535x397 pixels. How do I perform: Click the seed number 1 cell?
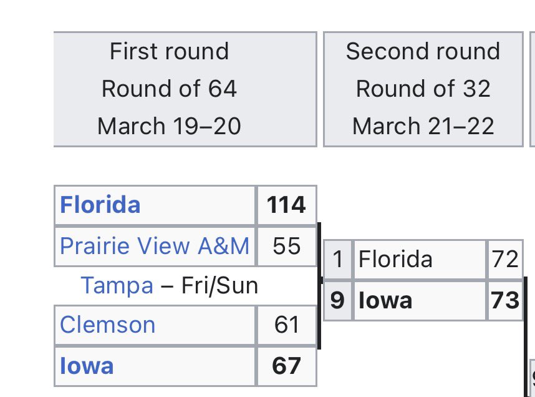point(337,259)
